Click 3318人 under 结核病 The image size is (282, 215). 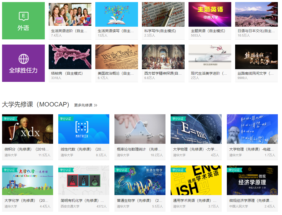click(56, 78)
